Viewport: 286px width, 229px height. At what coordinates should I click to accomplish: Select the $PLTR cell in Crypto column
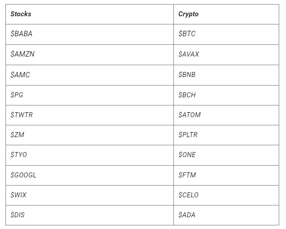(226, 135)
